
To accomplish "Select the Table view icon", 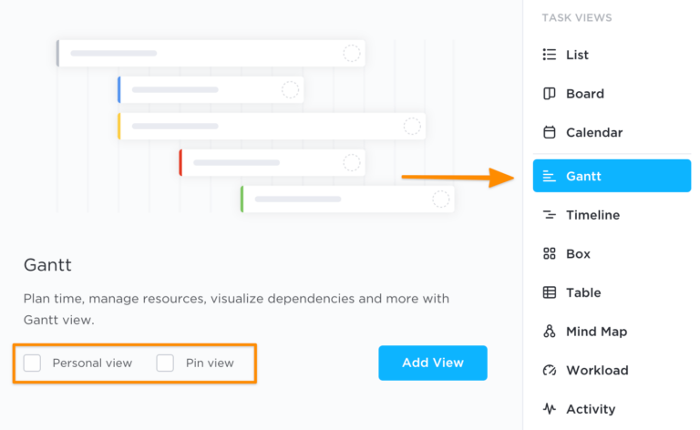I will tap(550, 292).
